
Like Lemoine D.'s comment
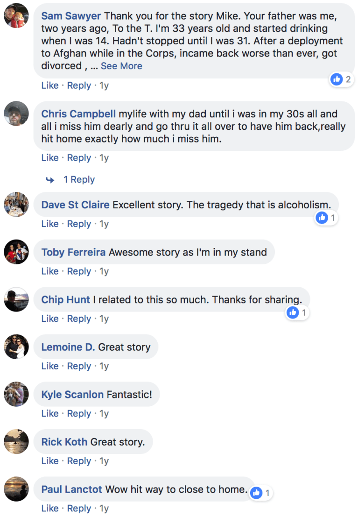(50, 366)
